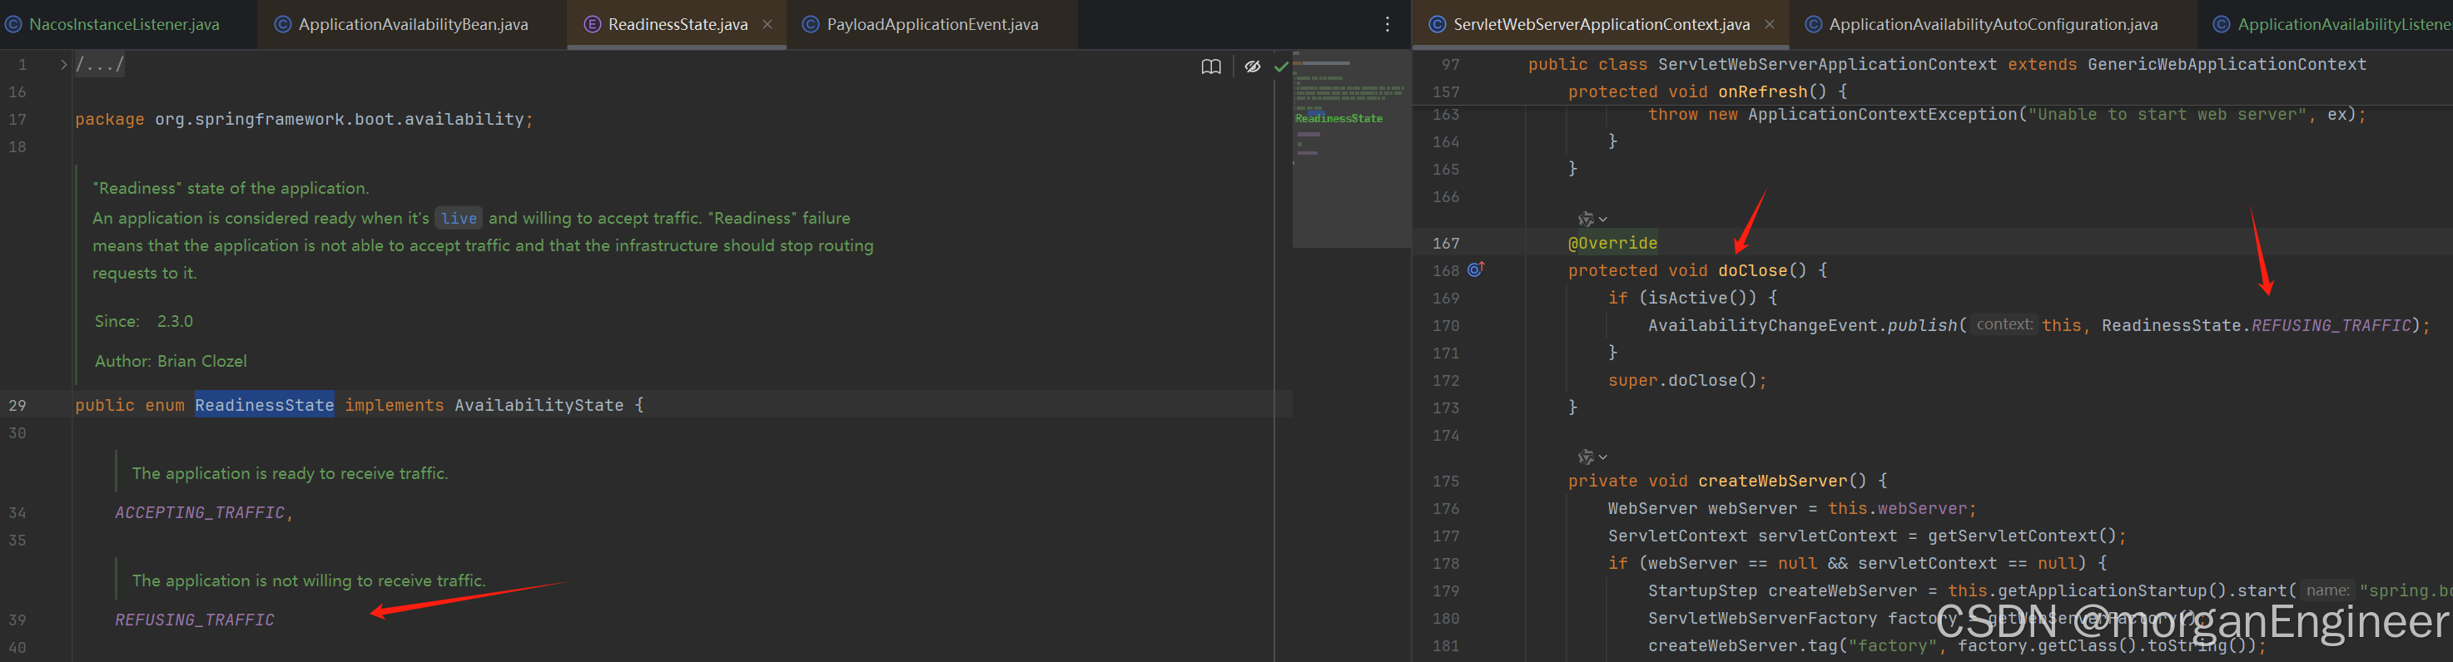Screen dimensions: 2453x662
Task: Click line number 170 in right gutter
Action: [1446, 326]
